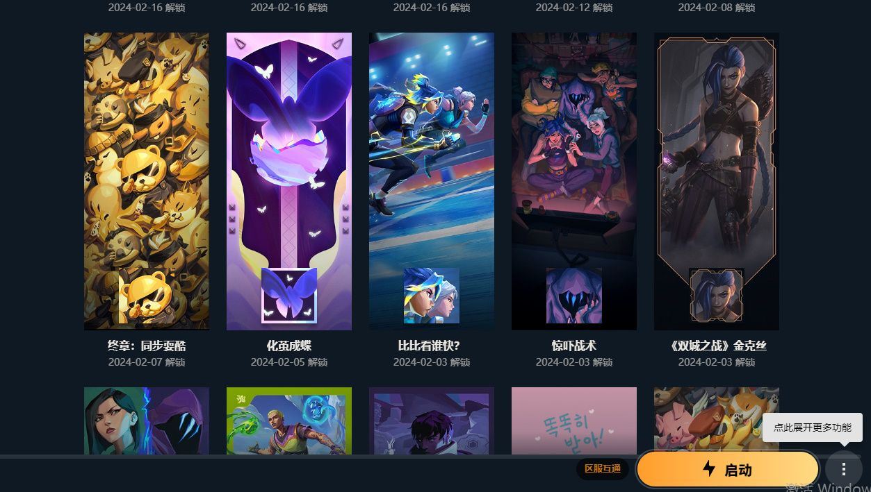Select the green-bordered fighter card

pyautogui.click(x=289, y=421)
